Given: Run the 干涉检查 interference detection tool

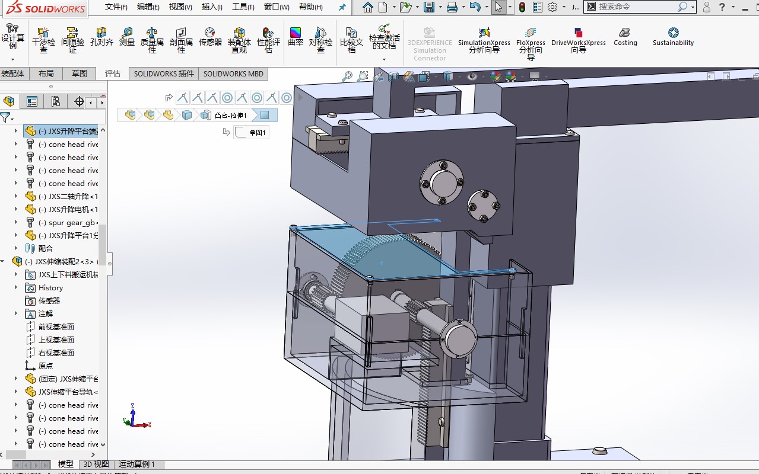Looking at the screenshot, I should pos(43,40).
